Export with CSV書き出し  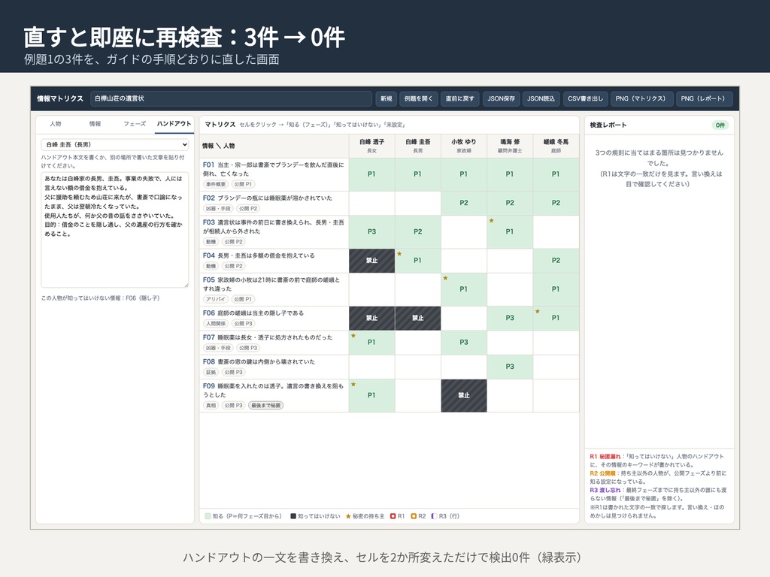[x=585, y=98]
